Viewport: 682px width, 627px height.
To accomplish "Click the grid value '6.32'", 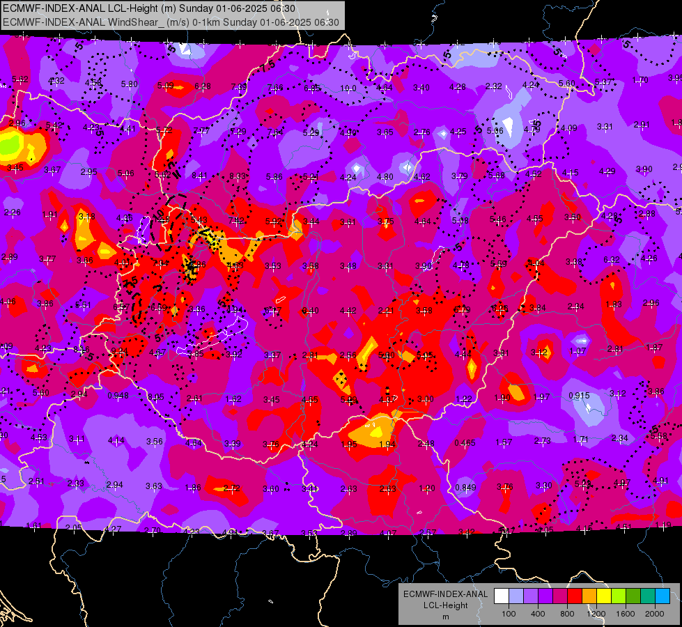I will pos(611,260).
